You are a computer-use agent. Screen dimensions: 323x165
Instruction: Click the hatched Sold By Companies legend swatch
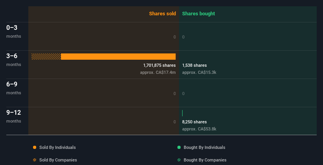click(35, 160)
